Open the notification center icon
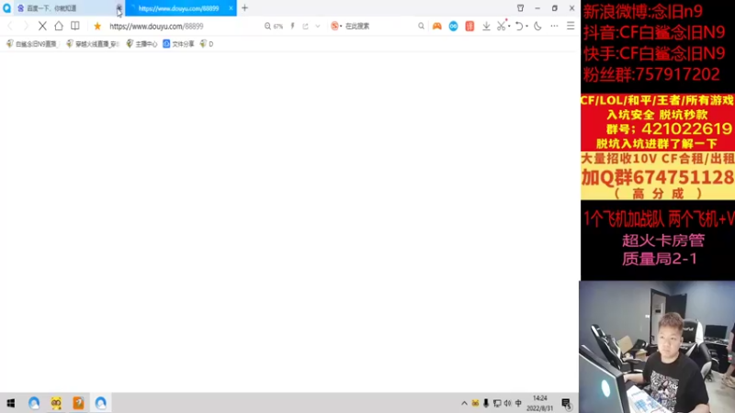The width and height of the screenshot is (735, 413). coord(566,403)
